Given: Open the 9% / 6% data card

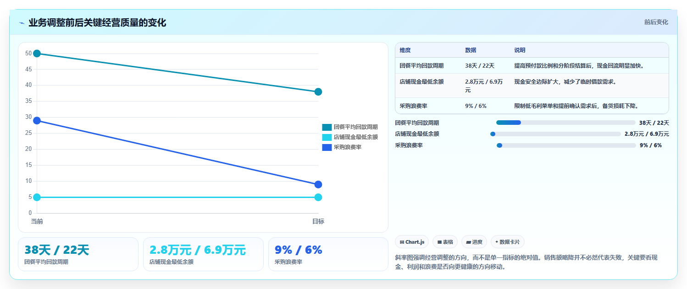Looking at the screenshot, I should 328,254.
